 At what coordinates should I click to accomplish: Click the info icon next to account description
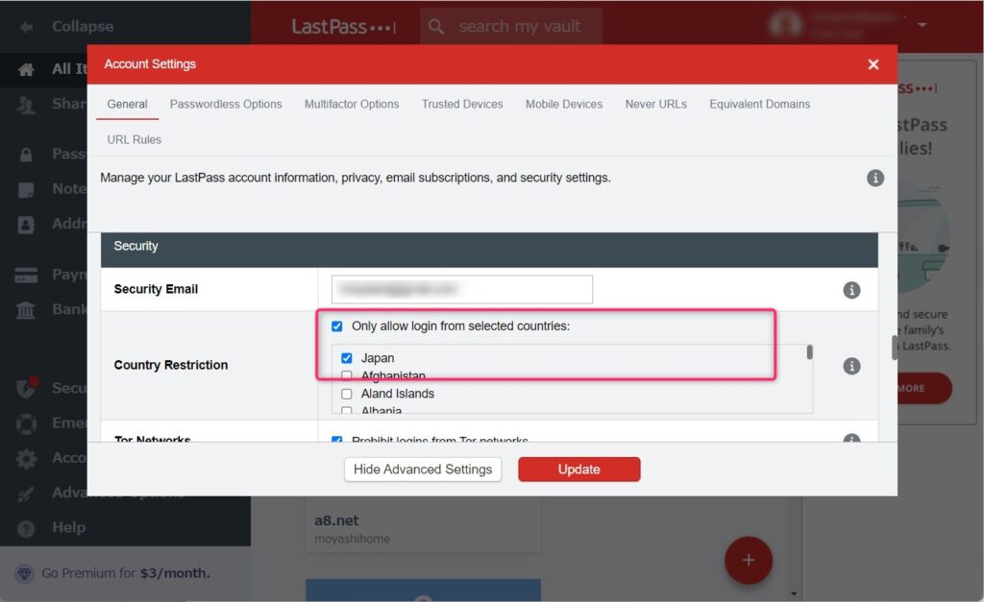click(x=874, y=178)
